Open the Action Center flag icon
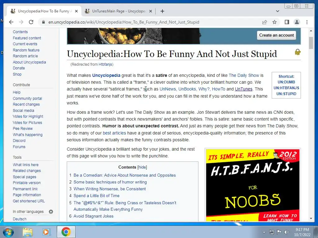 (x=279, y=232)
